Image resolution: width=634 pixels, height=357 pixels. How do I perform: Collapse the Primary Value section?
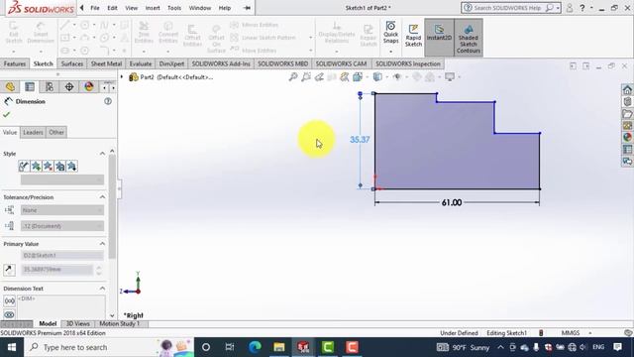coord(102,244)
